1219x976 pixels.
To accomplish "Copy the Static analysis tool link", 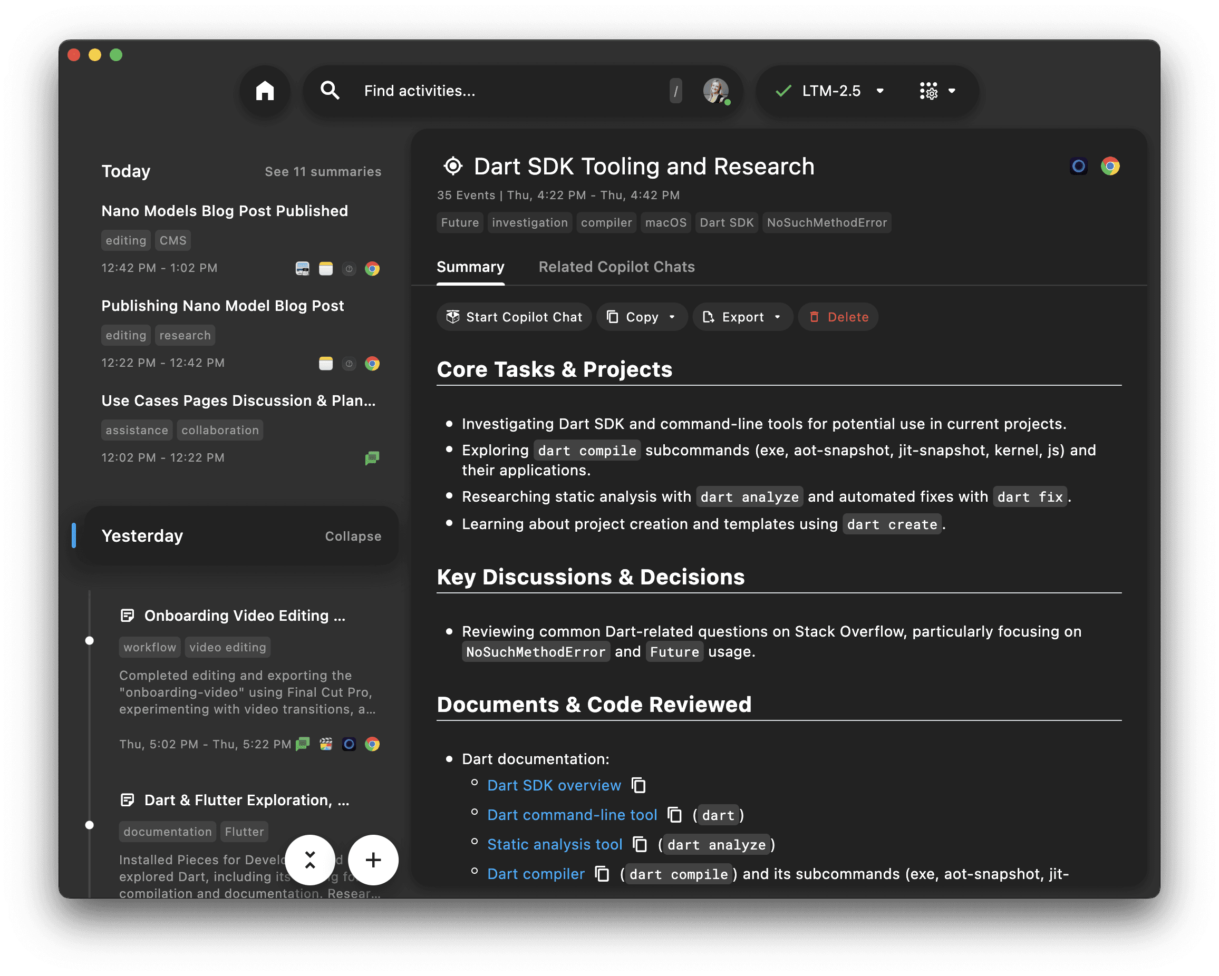I will tap(640, 844).
